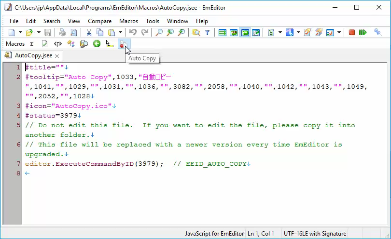Viewport: 391px width, 239px height.
Task: Click the <p> tag macro icon
Action: pyautogui.click(x=57, y=44)
